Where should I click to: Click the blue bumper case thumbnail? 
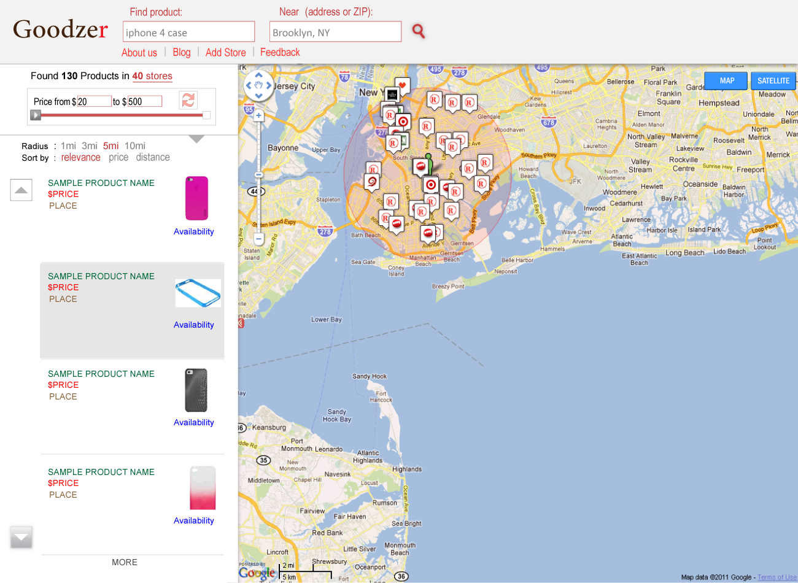click(198, 293)
